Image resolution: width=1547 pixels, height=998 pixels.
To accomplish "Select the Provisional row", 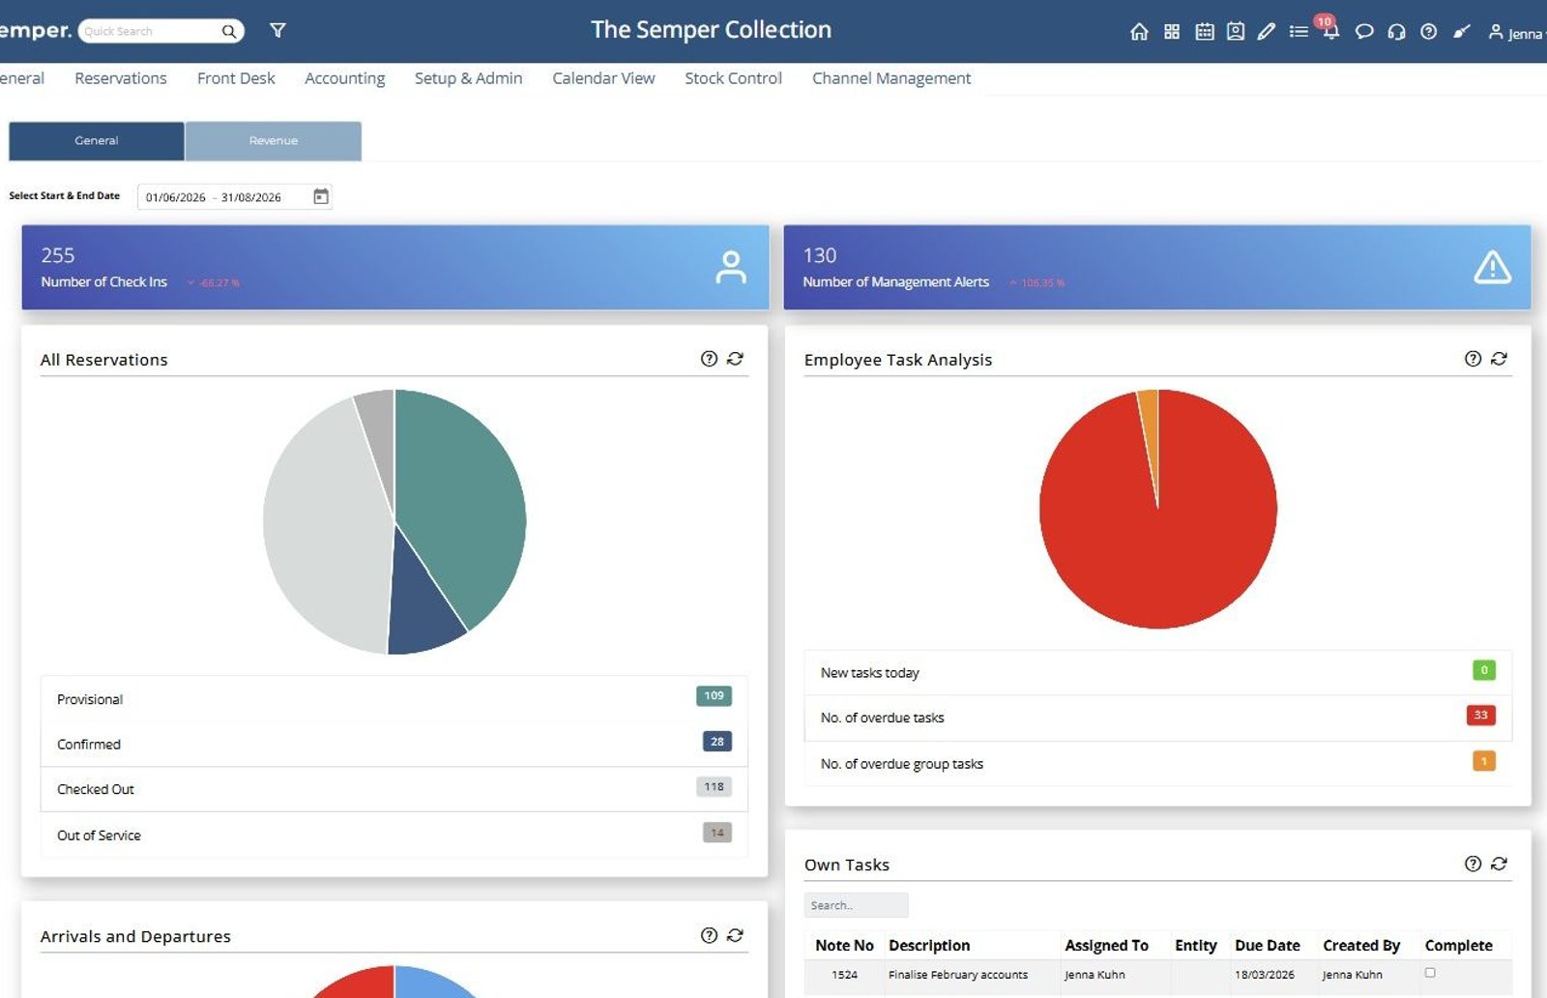I will (394, 699).
